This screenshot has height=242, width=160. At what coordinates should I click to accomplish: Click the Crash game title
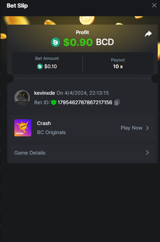click(x=44, y=123)
